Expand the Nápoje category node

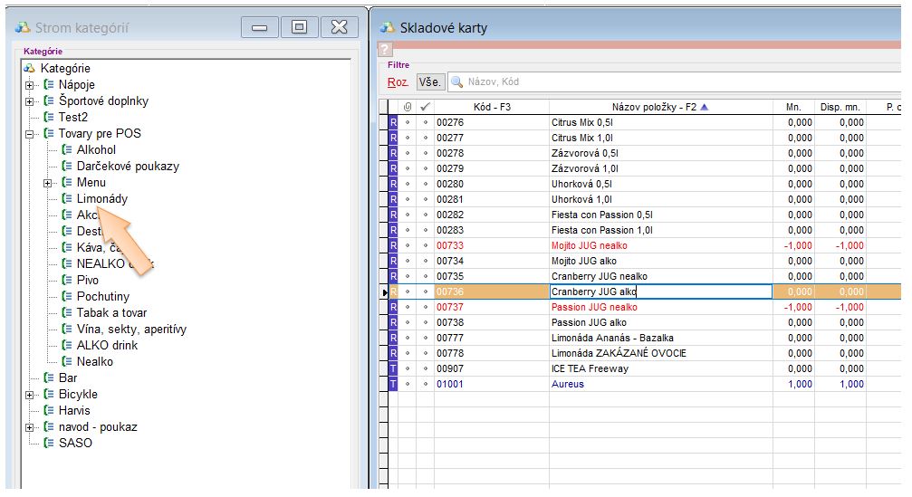click(x=30, y=85)
